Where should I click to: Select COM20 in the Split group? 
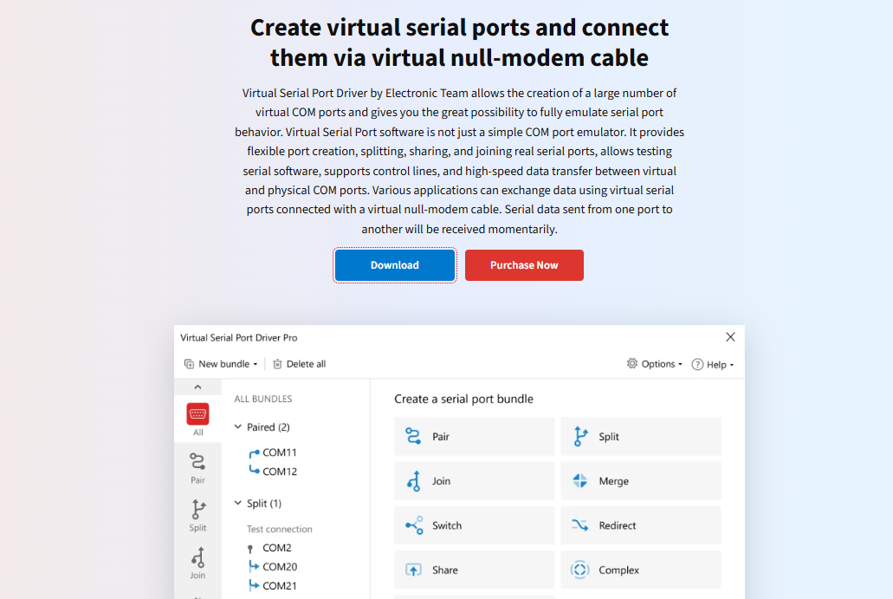tap(280, 567)
